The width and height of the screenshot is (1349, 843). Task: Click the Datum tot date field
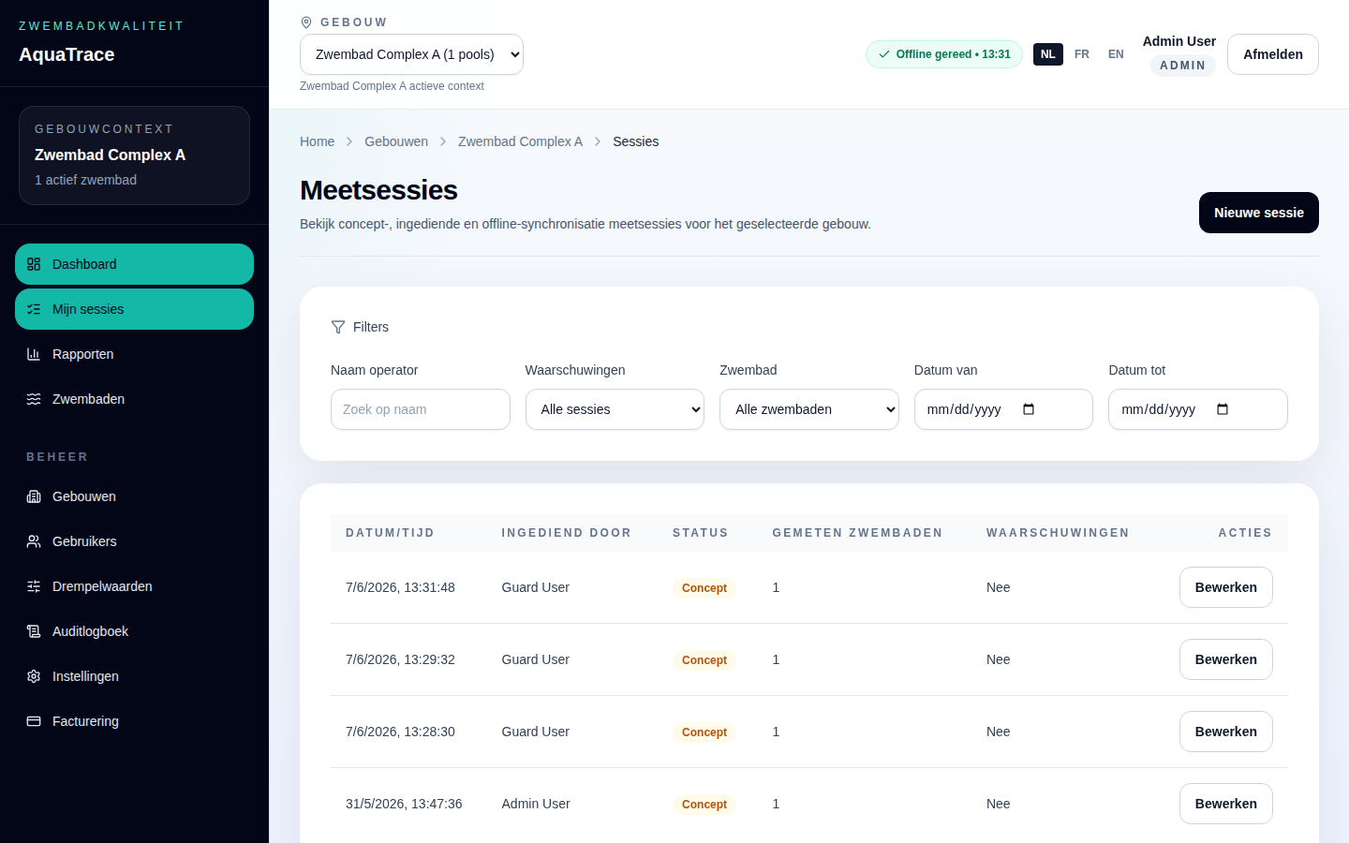1197,409
